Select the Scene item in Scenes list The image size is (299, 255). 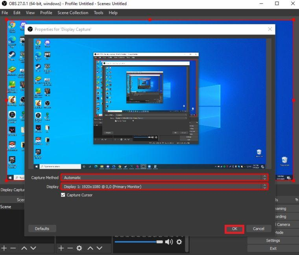point(12,207)
